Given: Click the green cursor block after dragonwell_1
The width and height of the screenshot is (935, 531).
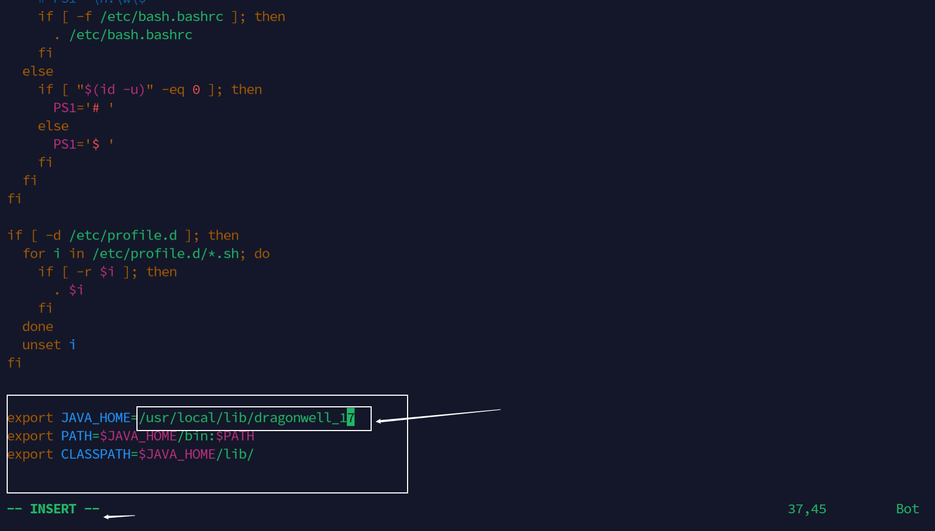Looking at the screenshot, I should (x=351, y=418).
